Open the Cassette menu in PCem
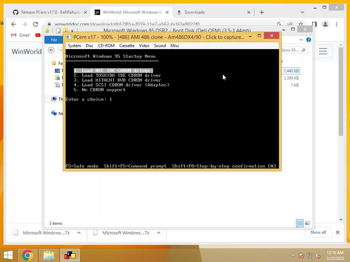The image size is (350, 262). point(127,46)
